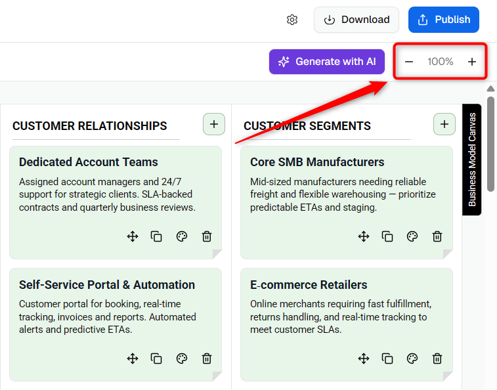The width and height of the screenshot is (497, 390).
Task: Click description text 'Assigned account managers and 24/7'
Action: (x=100, y=182)
